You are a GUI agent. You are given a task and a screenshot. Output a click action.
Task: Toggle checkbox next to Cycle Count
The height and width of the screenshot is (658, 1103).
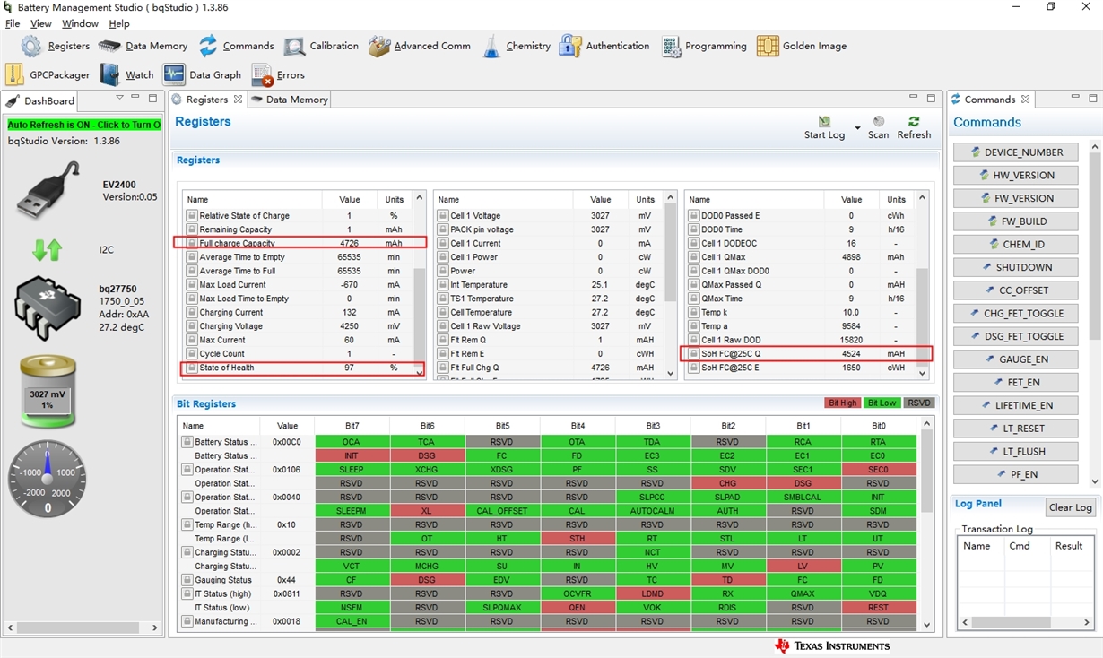tap(191, 353)
